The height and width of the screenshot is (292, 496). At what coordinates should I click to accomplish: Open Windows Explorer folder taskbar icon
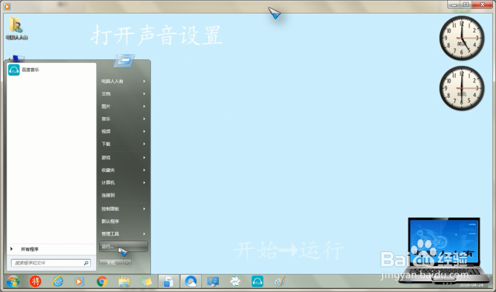coord(124,281)
